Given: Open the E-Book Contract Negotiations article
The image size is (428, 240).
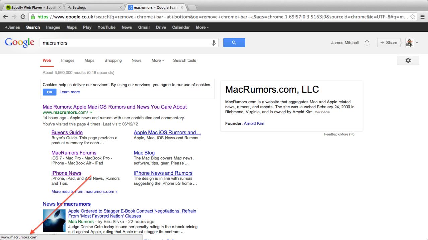Looking at the screenshot, I should click(132, 213).
